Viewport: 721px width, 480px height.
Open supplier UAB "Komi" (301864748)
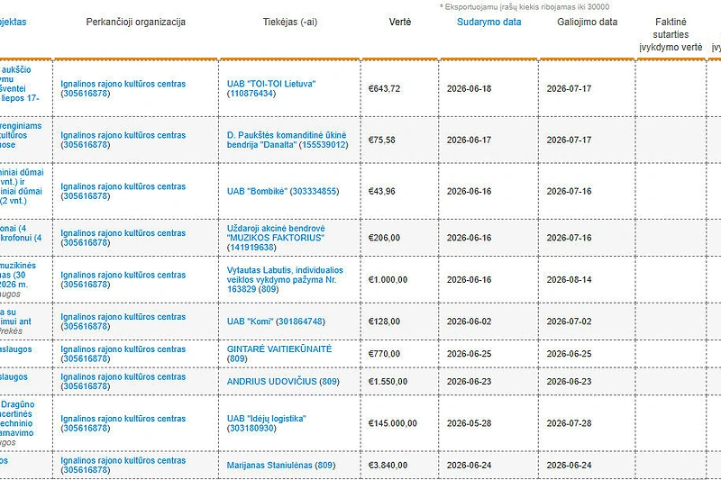pyautogui.click(x=276, y=322)
